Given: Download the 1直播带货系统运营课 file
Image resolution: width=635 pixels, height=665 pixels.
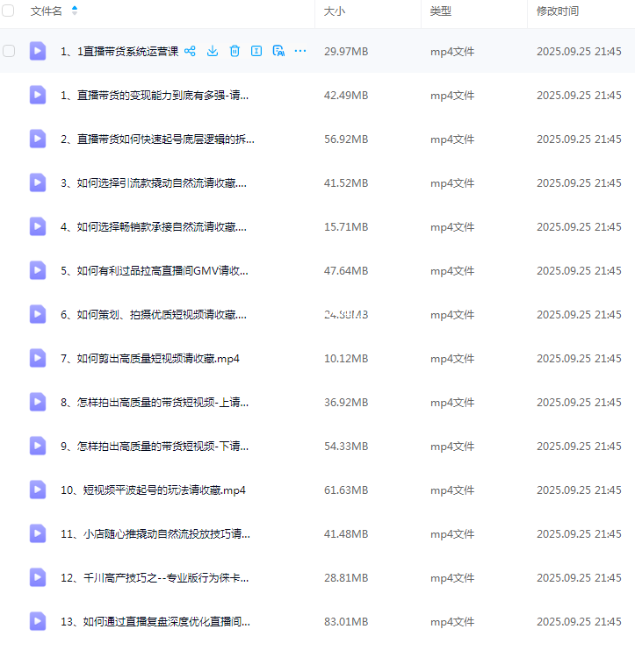Looking at the screenshot, I should pos(213,51).
